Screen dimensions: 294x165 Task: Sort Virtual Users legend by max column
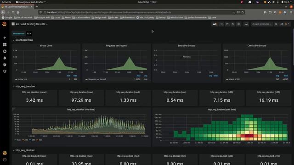pyautogui.click(x=75, y=76)
